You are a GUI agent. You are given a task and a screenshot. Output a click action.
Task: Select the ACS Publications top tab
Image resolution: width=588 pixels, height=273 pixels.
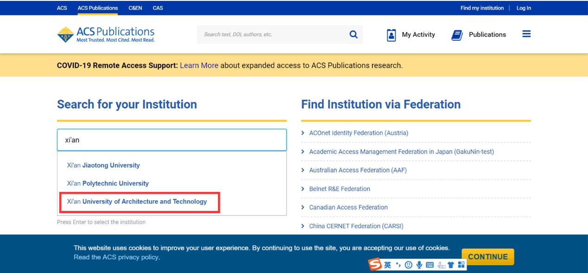point(98,8)
